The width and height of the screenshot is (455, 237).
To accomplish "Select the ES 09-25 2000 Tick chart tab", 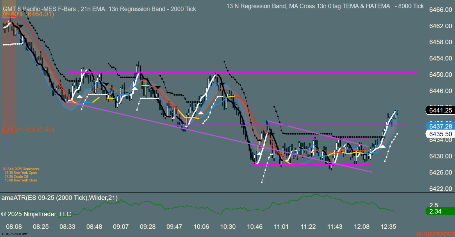I will pos(14,234).
